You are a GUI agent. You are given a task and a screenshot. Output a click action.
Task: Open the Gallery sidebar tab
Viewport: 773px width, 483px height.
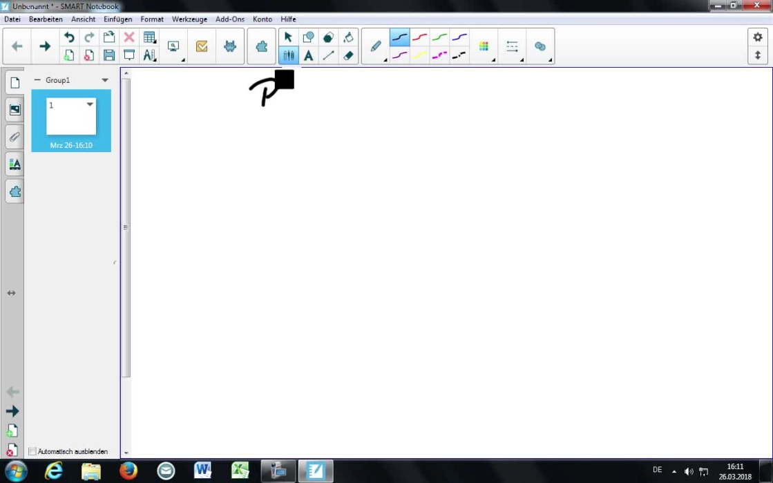(x=15, y=110)
